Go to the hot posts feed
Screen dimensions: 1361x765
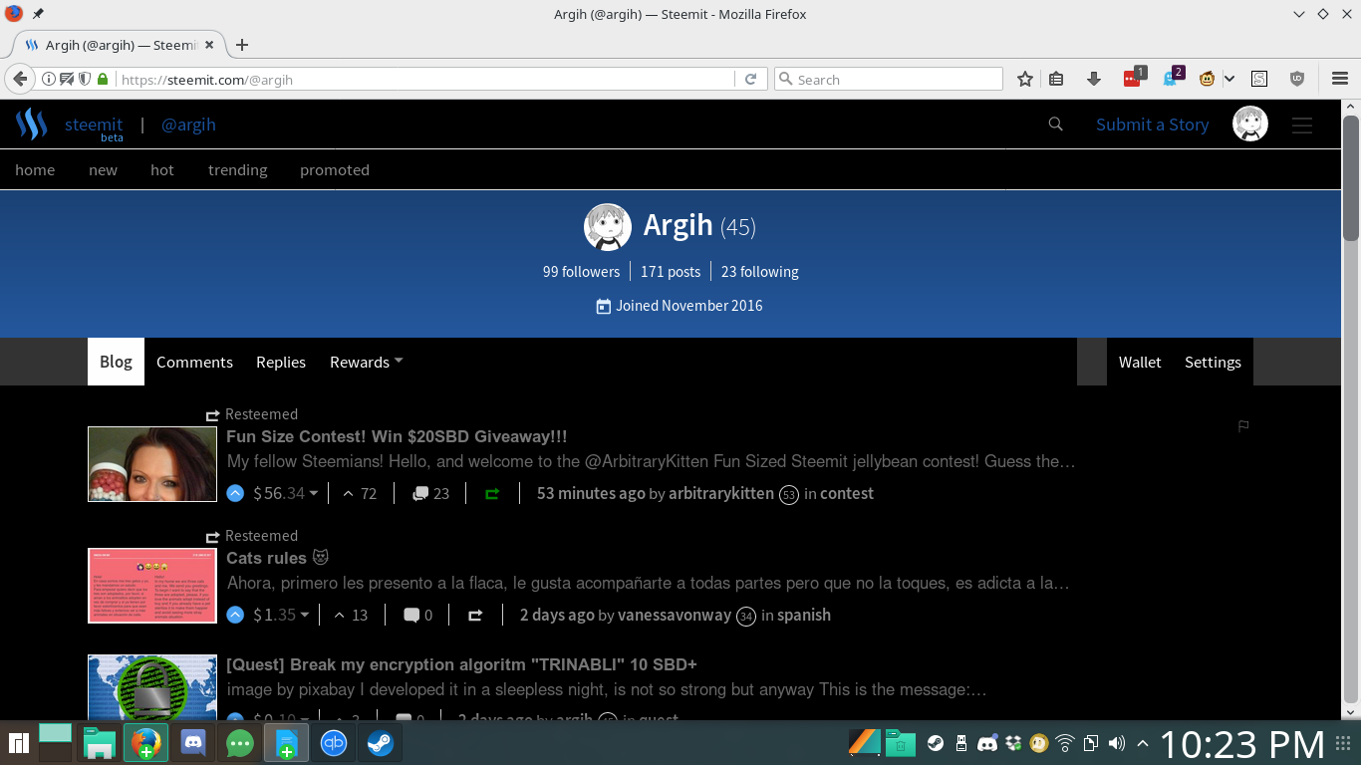click(162, 169)
